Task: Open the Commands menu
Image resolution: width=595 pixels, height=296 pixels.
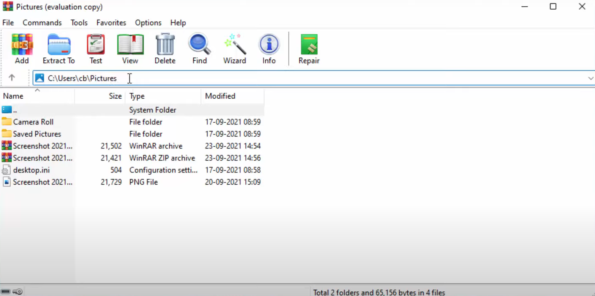Action: point(42,23)
